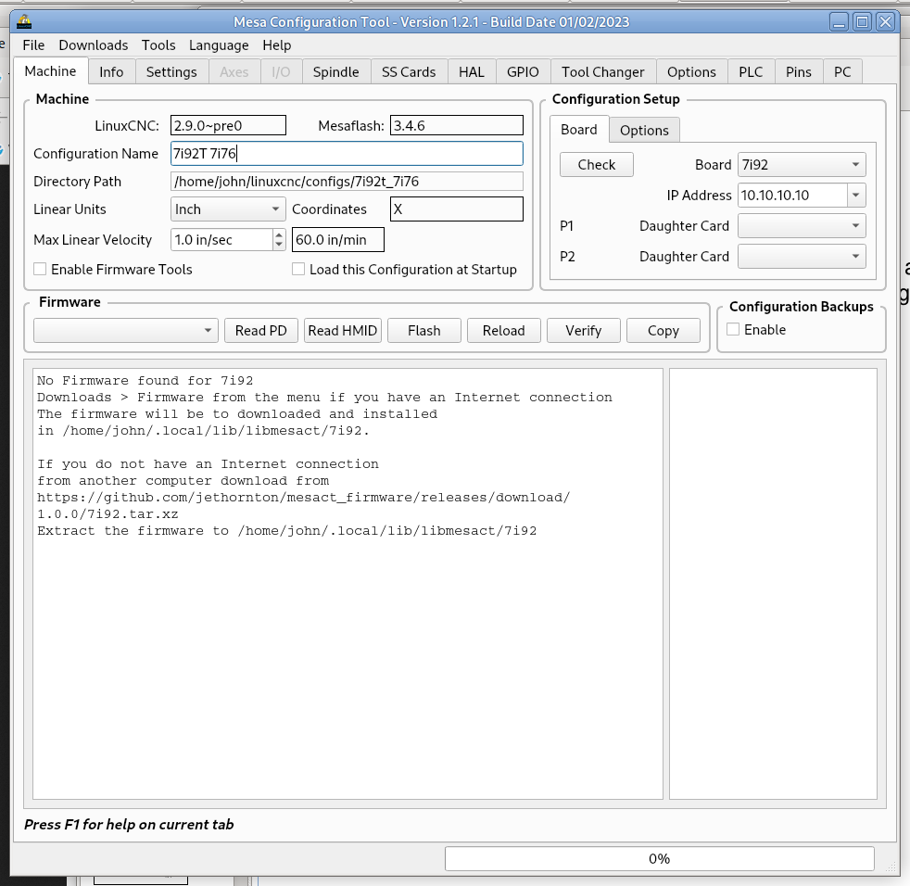Viewport: 910px width, 886px height.
Task: Open the Tool Changer tab
Action: pos(603,72)
